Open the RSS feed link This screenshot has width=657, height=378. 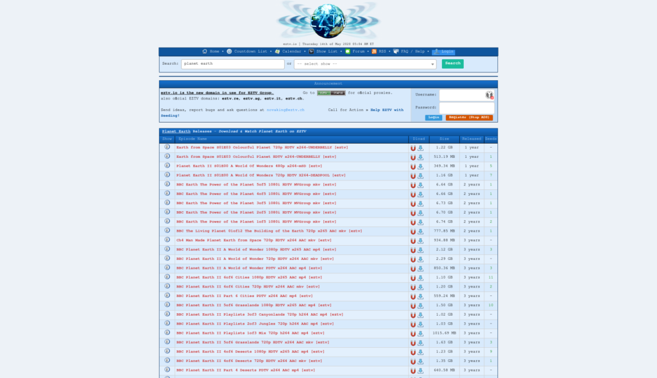(x=382, y=51)
